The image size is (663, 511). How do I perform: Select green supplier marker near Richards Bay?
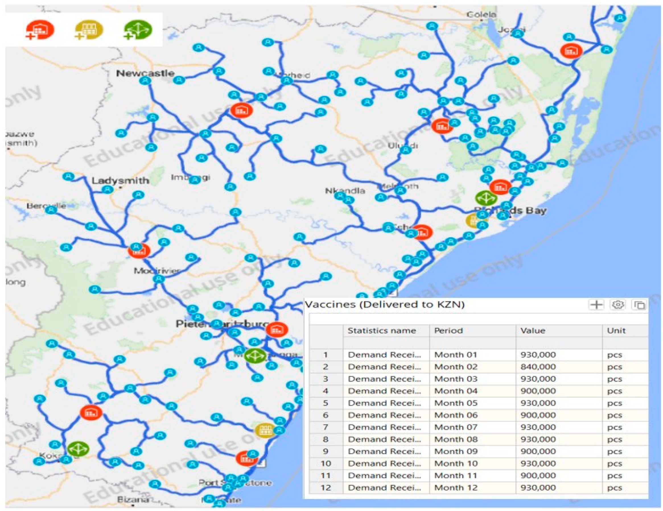(x=486, y=198)
